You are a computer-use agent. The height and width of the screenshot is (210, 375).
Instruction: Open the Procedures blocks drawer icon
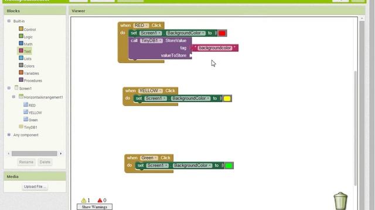(x=21, y=80)
